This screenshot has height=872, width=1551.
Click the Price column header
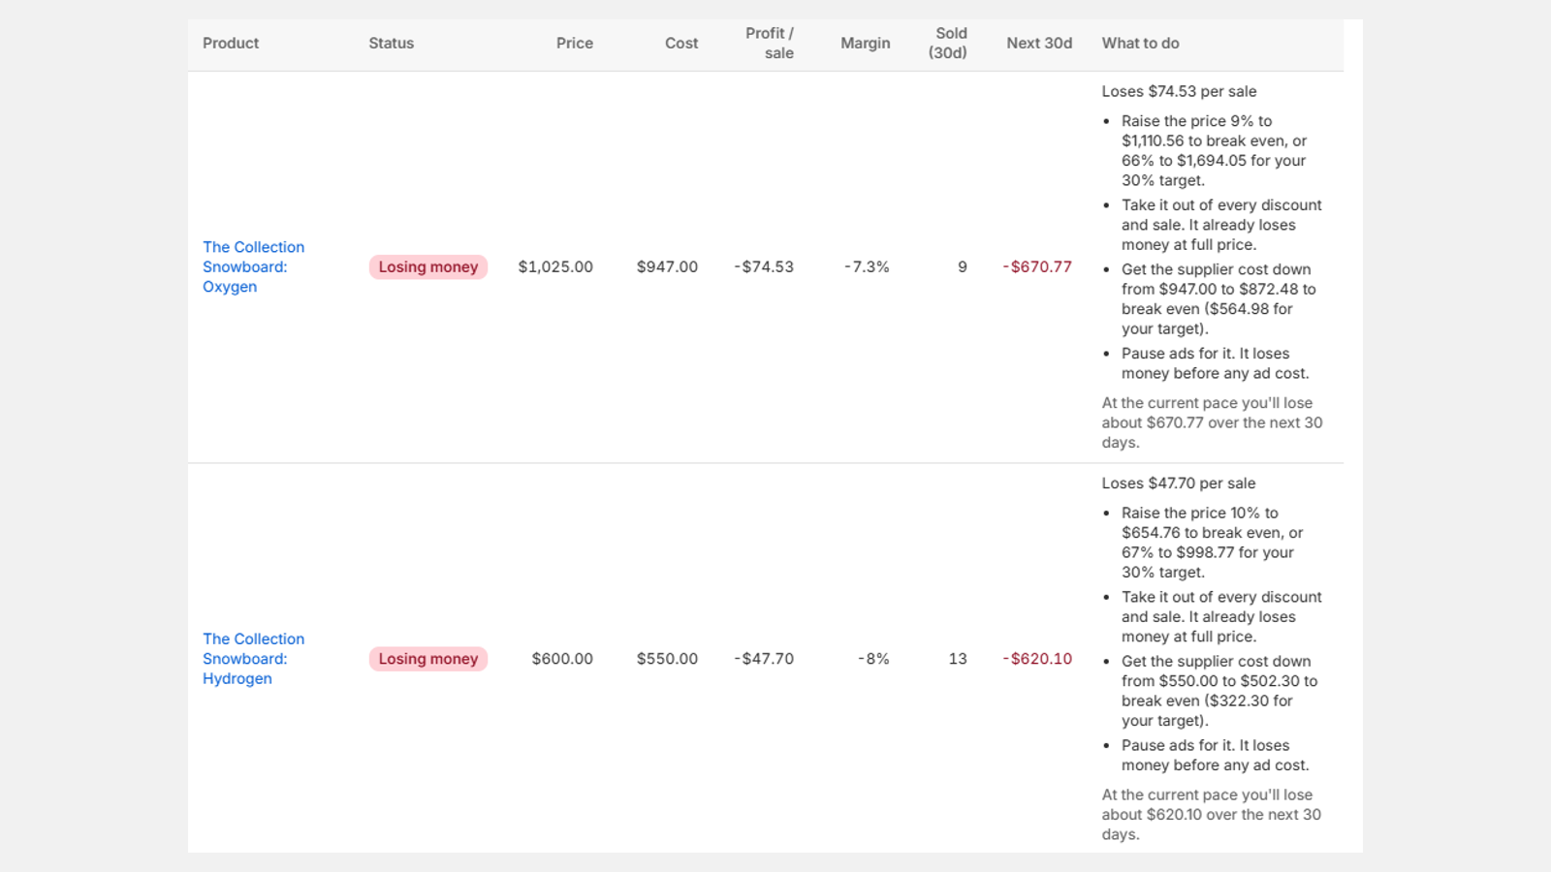tap(574, 43)
